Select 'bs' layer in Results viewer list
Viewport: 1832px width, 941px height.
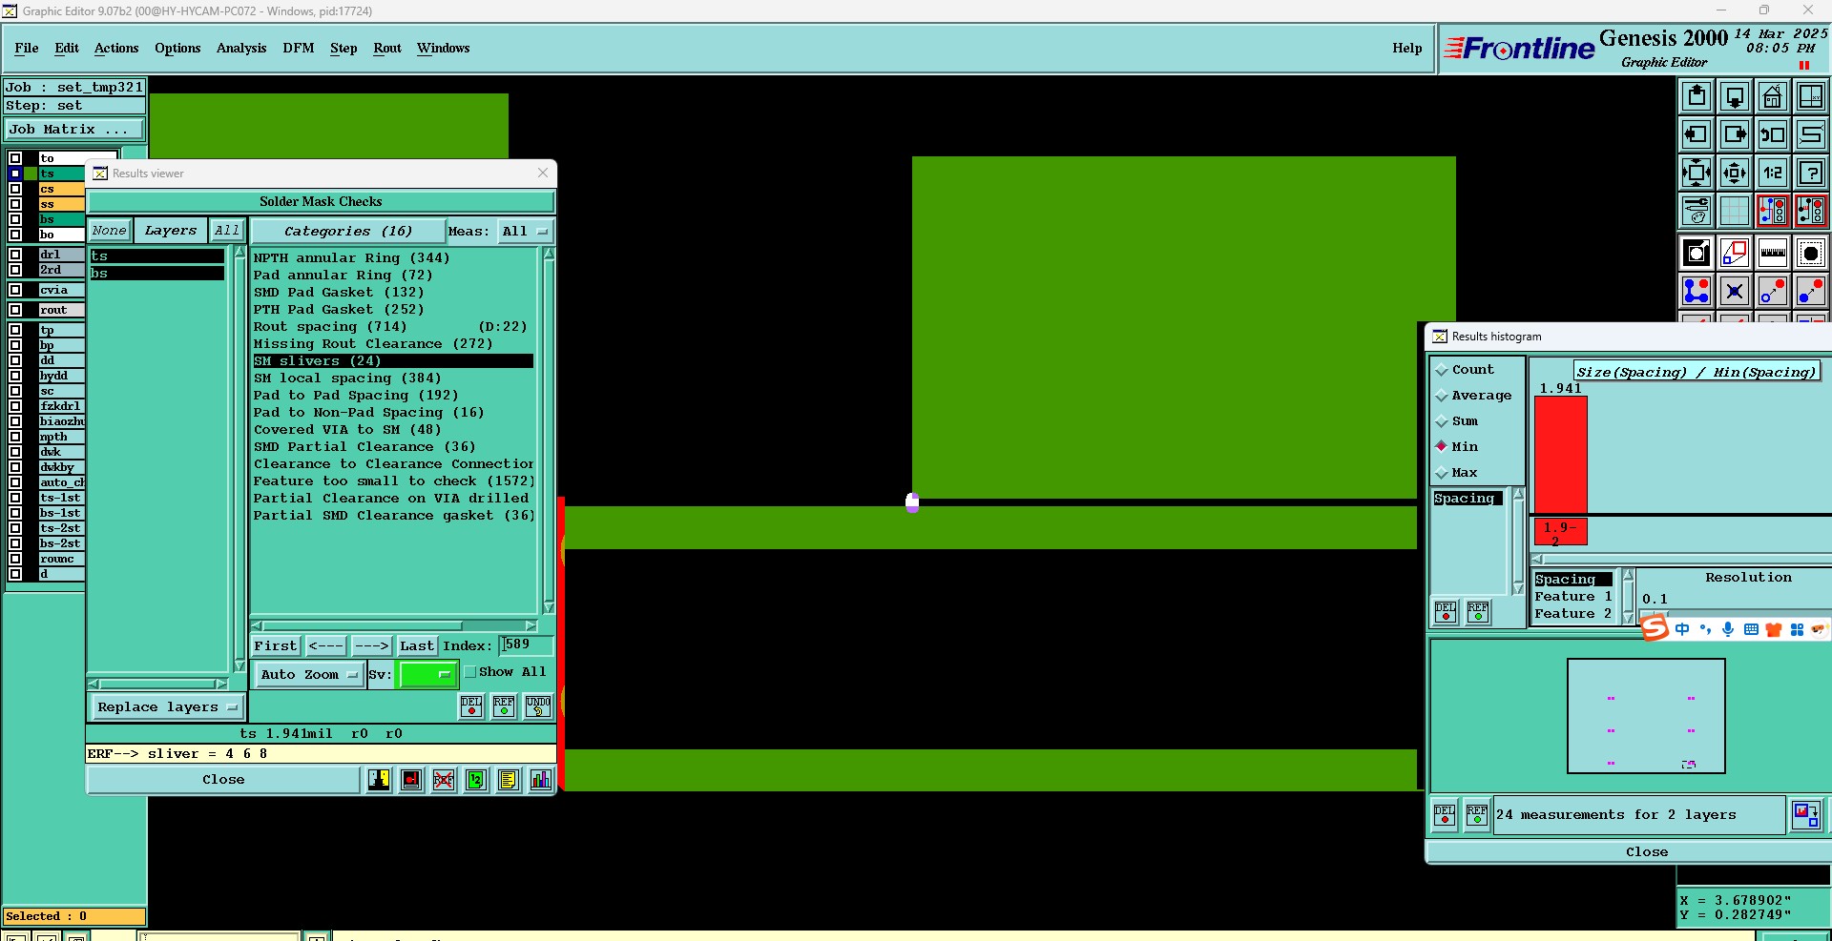pyautogui.click(x=157, y=274)
